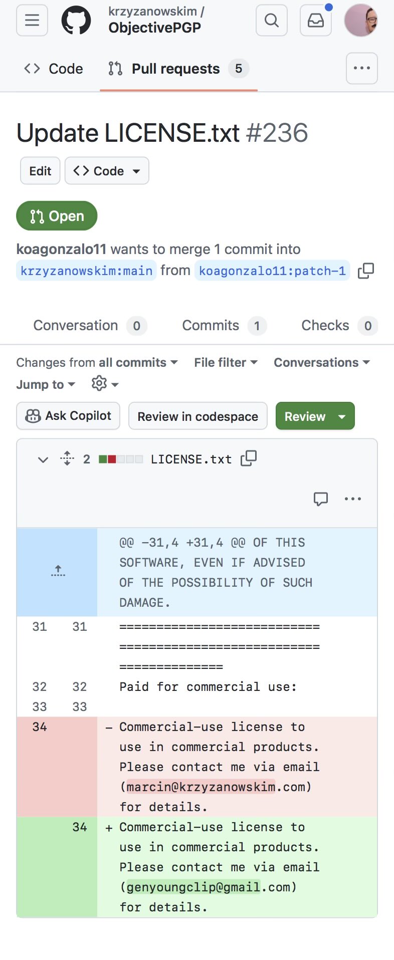Open the hamburger navigation menu
This screenshot has width=394, height=960.
[x=32, y=20]
